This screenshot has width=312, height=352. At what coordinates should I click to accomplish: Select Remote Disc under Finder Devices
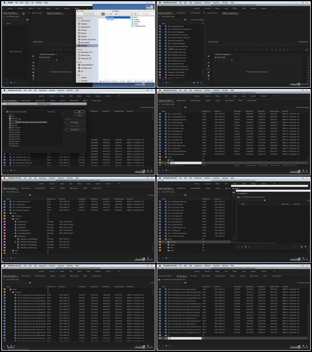[84, 55]
